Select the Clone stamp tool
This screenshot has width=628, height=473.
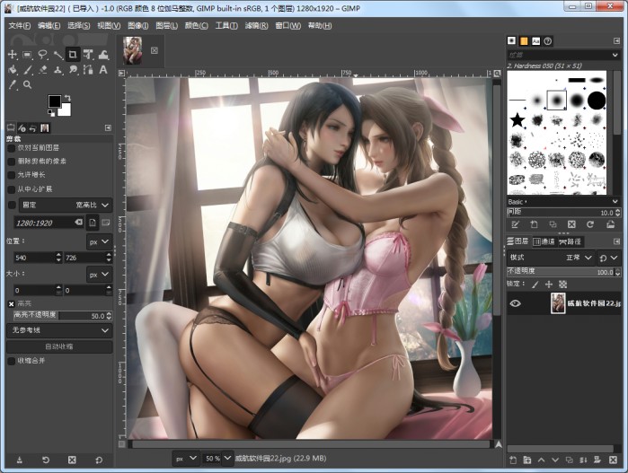click(57, 70)
